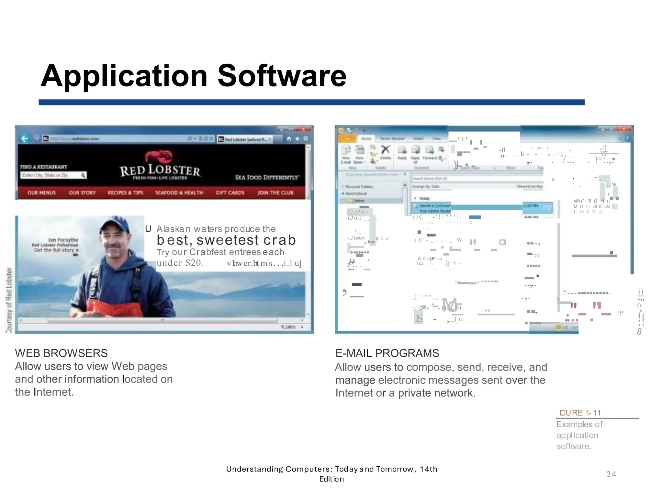
Task: Click the OUR MENUS navigation link
Action: [42, 193]
